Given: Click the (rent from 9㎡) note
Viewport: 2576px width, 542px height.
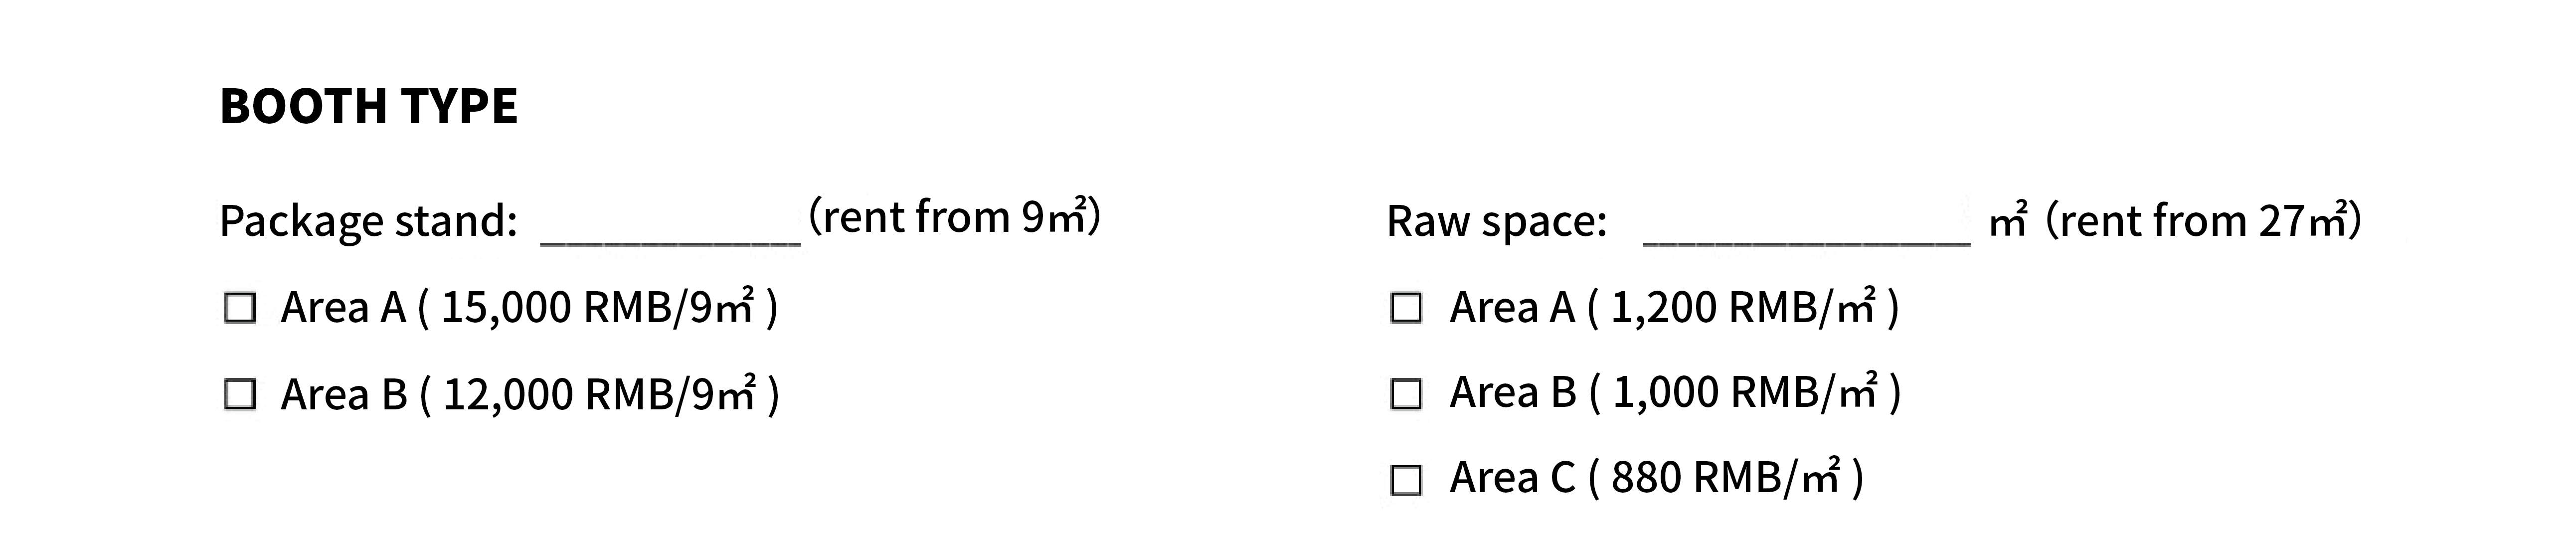Looking at the screenshot, I should click(954, 216).
